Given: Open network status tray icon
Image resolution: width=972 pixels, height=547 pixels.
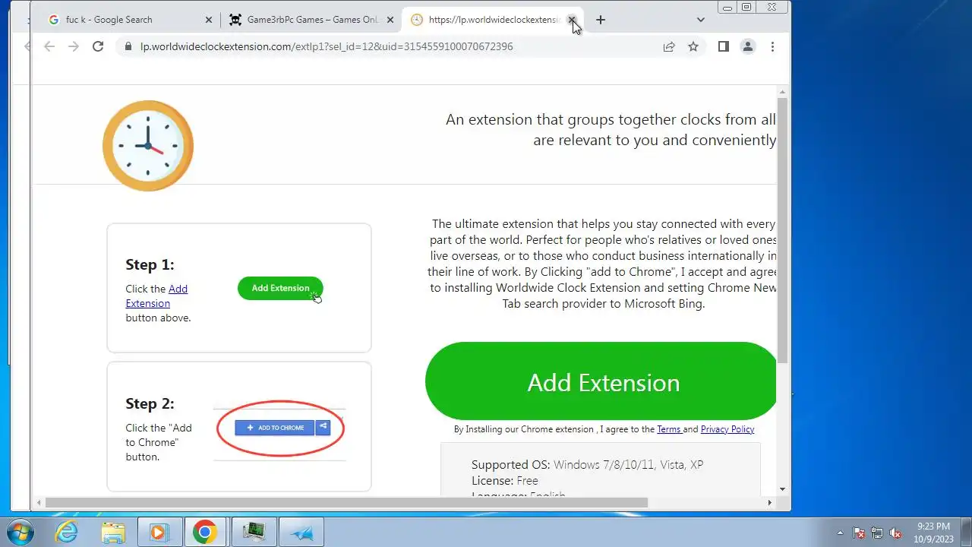Looking at the screenshot, I should (x=877, y=533).
